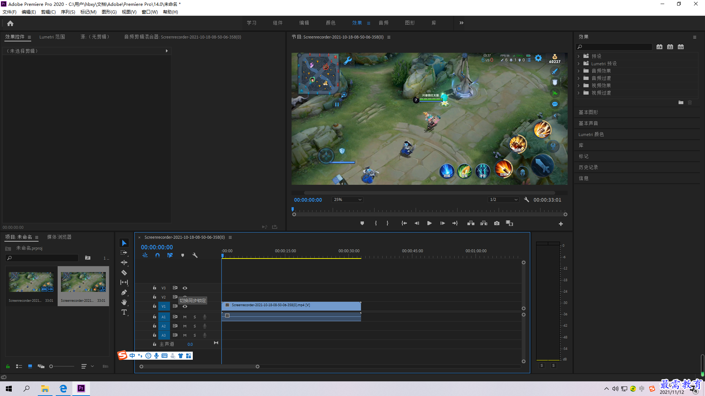Open Program monitor button editor plus icon
705x396 pixels.
(x=561, y=224)
